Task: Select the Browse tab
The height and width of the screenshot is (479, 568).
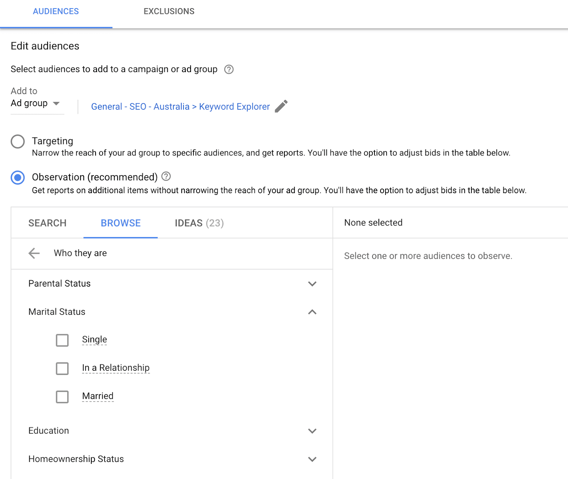Action: tap(121, 223)
